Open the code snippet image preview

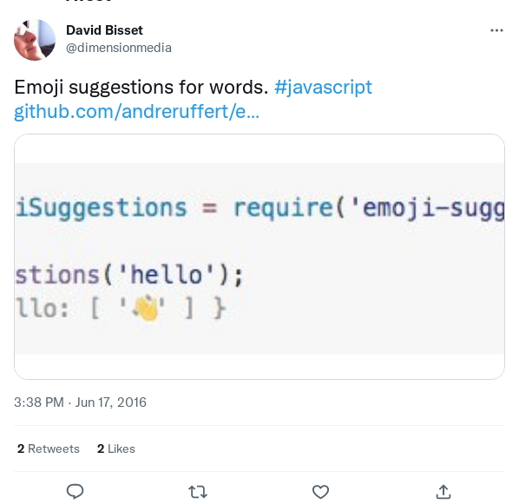pyautogui.click(x=259, y=257)
